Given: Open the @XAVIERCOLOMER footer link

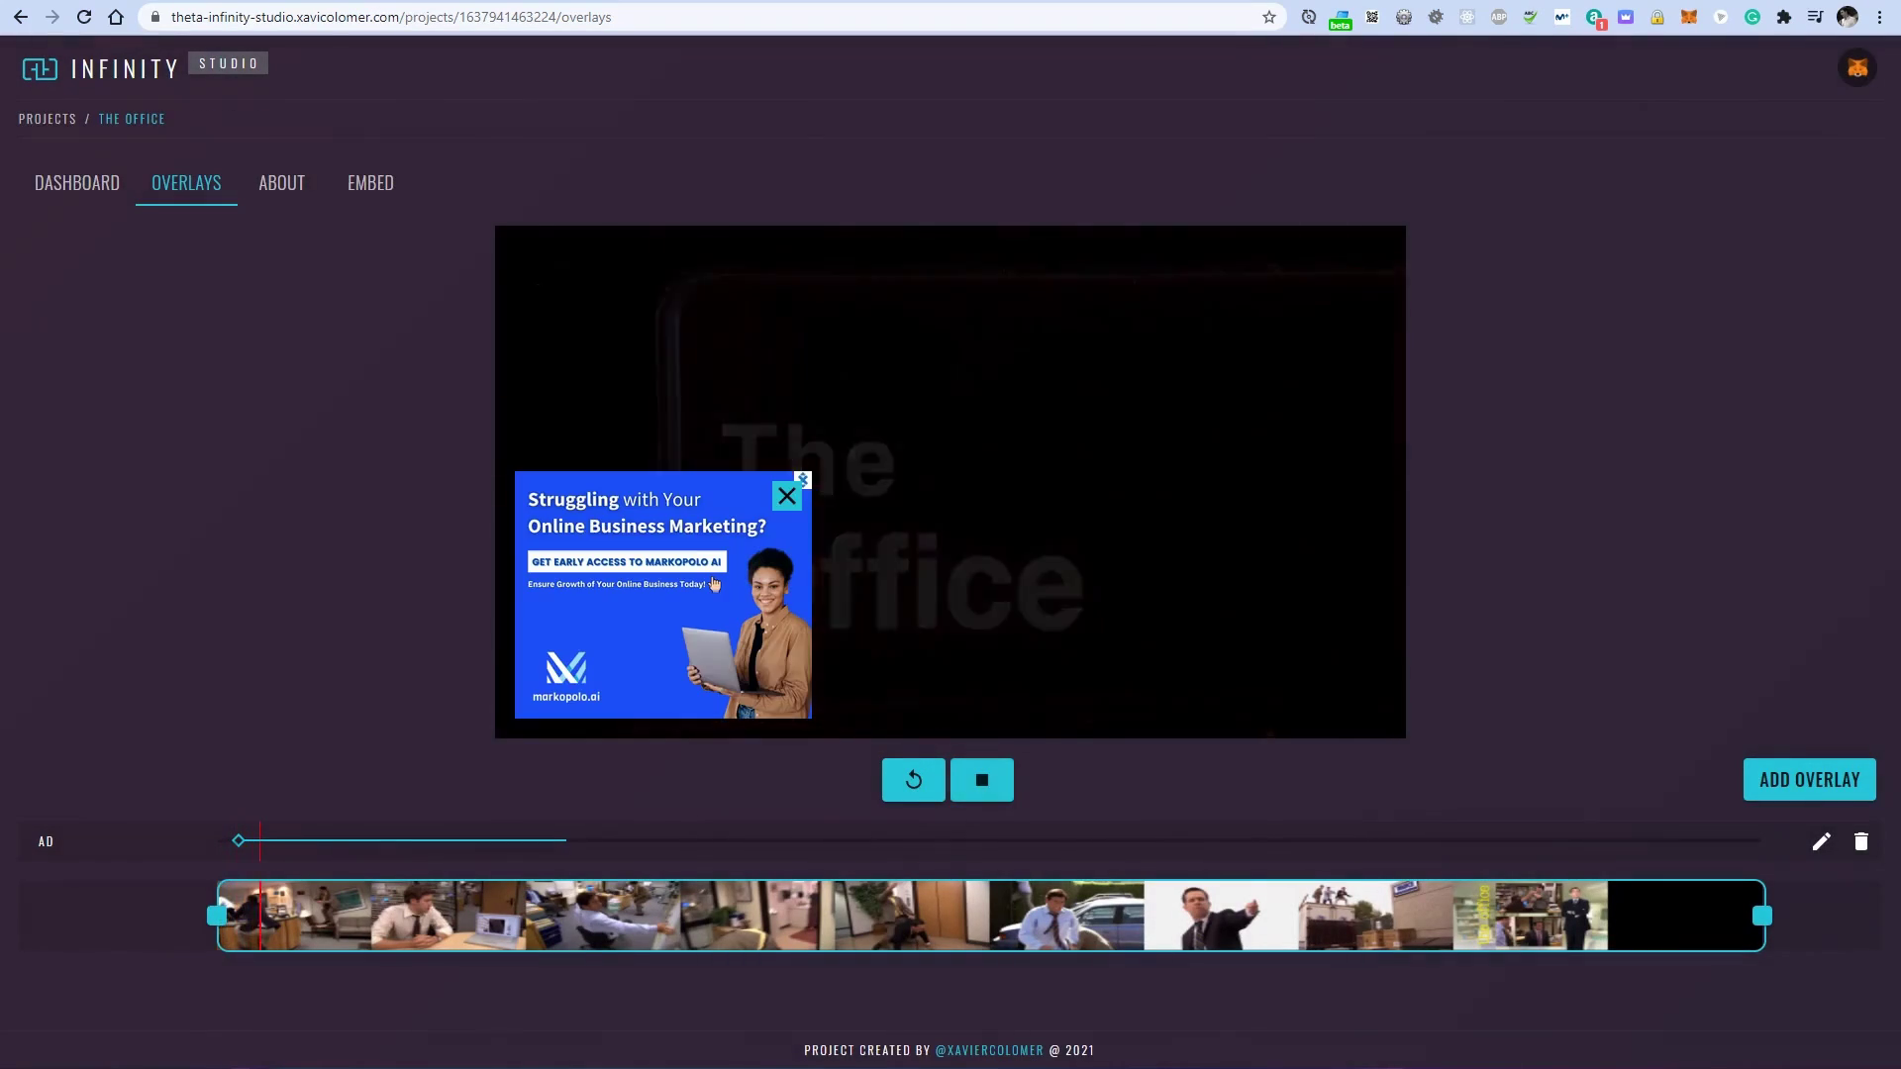Looking at the screenshot, I should [988, 1050].
